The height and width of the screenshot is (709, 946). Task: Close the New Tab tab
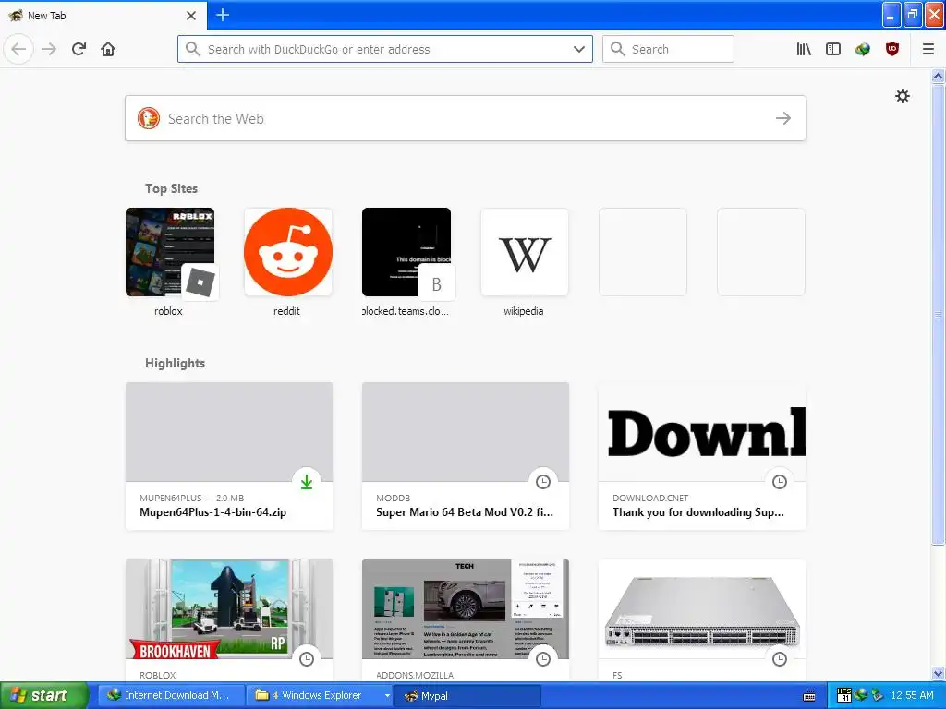pyautogui.click(x=191, y=15)
